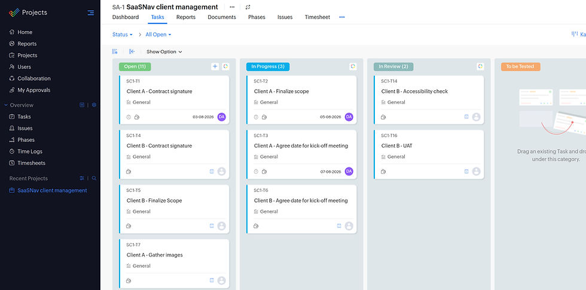Image resolution: width=586 pixels, height=290 pixels.
Task: Open Client B - Agree date for kick-off task
Action: point(301,200)
